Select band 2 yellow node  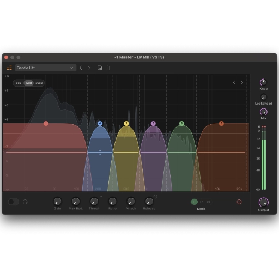coord(126,124)
